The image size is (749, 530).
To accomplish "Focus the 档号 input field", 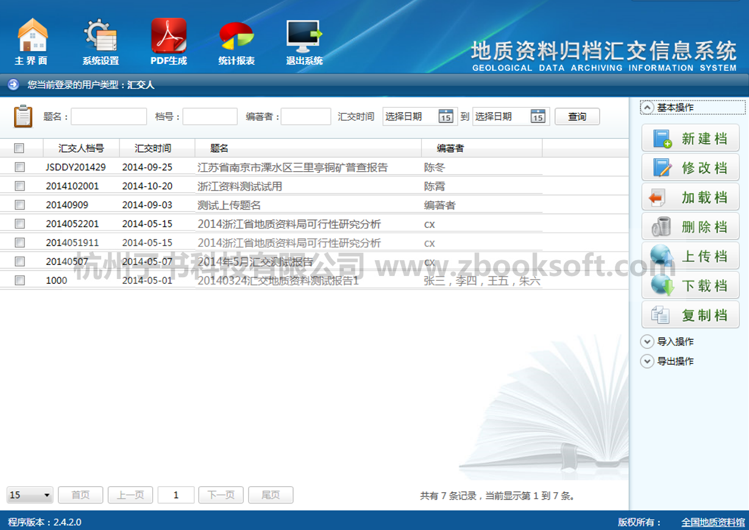I will 210,116.
